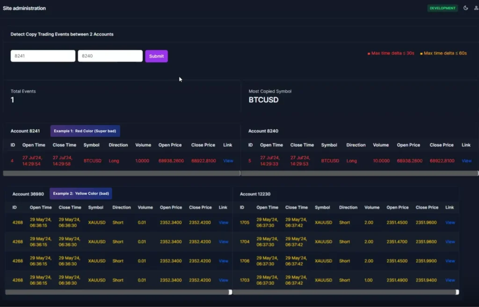Click the horizontal scrollbar under Account 36980 table

(118, 292)
